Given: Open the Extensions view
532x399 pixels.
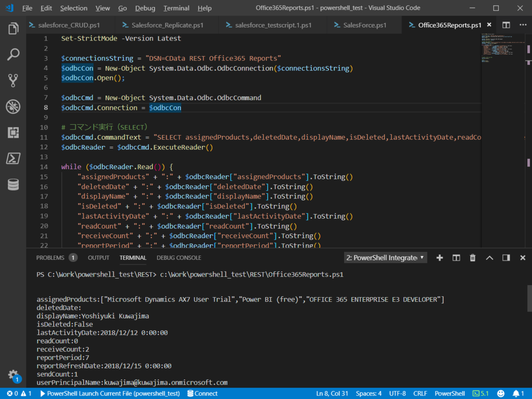Looking at the screenshot, I should (x=13, y=132).
